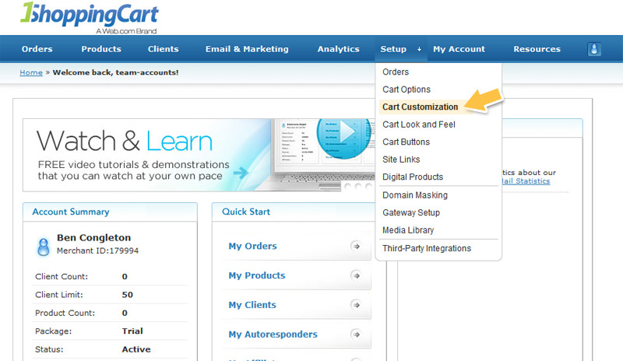
Task: Open the Analytics menu
Action: pyautogui.click(x=339, y=49)
